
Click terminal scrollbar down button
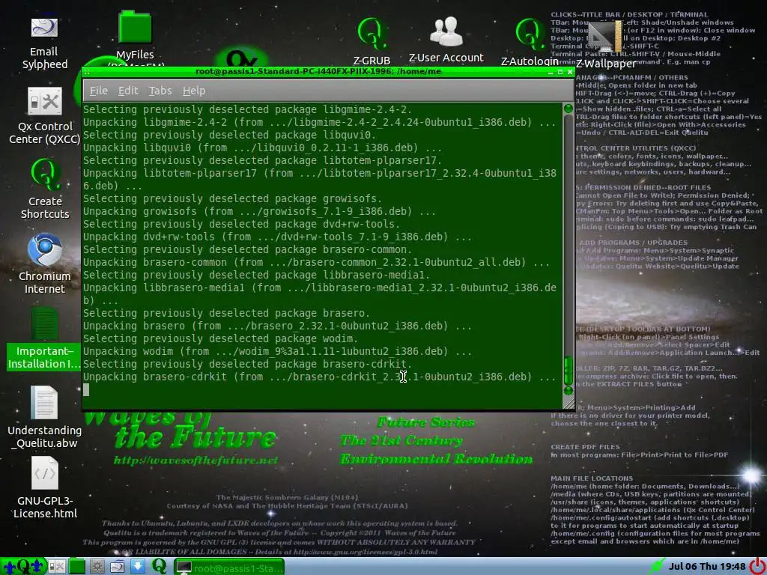pyautogui.click(x=568, y=391)
